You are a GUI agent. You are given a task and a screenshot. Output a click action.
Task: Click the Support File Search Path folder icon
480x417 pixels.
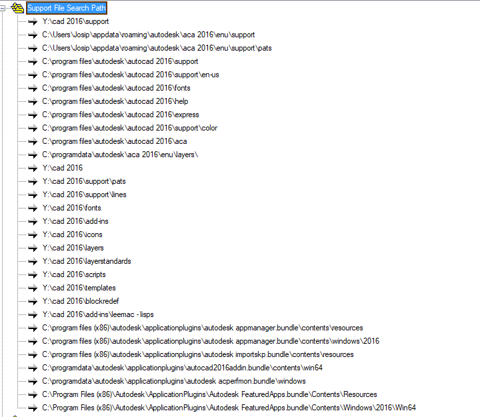click(17, 8)
